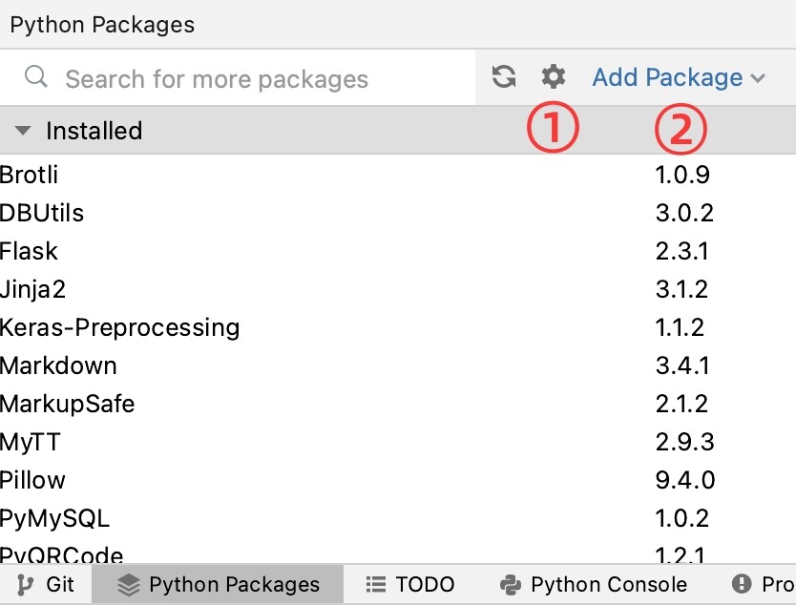
Task: Click the Git branch icon in bottom bar
Action: coord(24,585)
